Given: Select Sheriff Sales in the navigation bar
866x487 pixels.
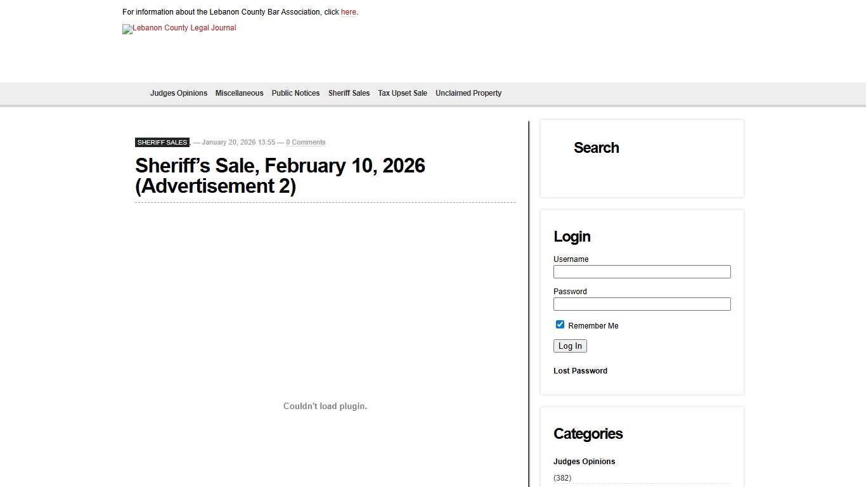Looking at the screenshot, I should [x=349, y=93].
